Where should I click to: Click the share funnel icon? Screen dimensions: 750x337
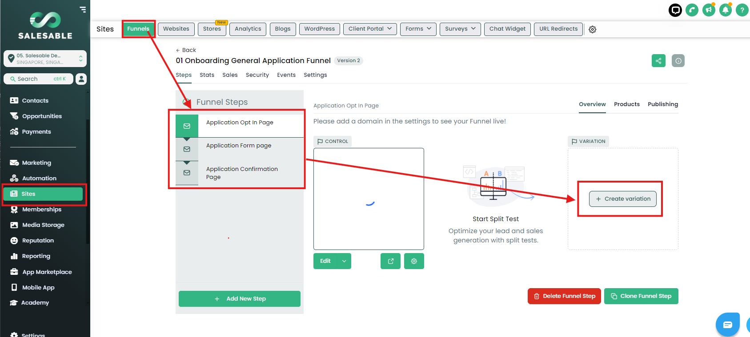coord(658,61)
